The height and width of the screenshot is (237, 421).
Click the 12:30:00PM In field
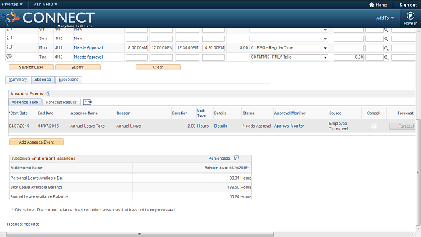tap(187, 48)
